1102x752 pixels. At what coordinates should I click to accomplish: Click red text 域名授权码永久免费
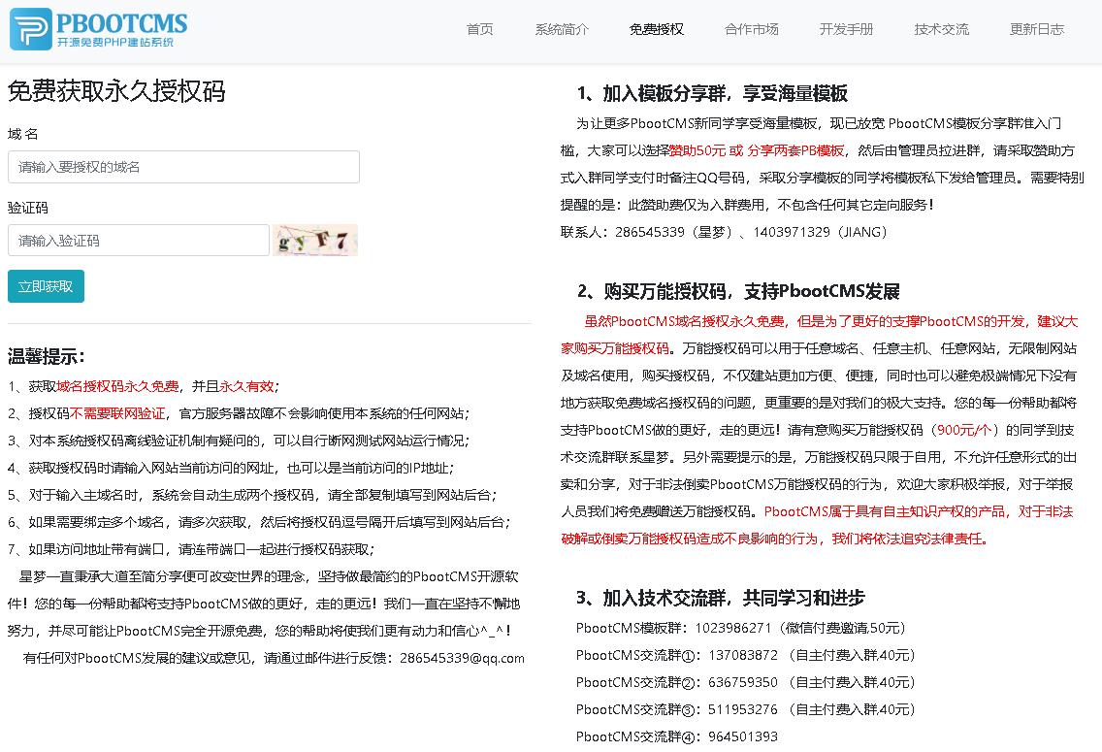[x=117, y=386]
